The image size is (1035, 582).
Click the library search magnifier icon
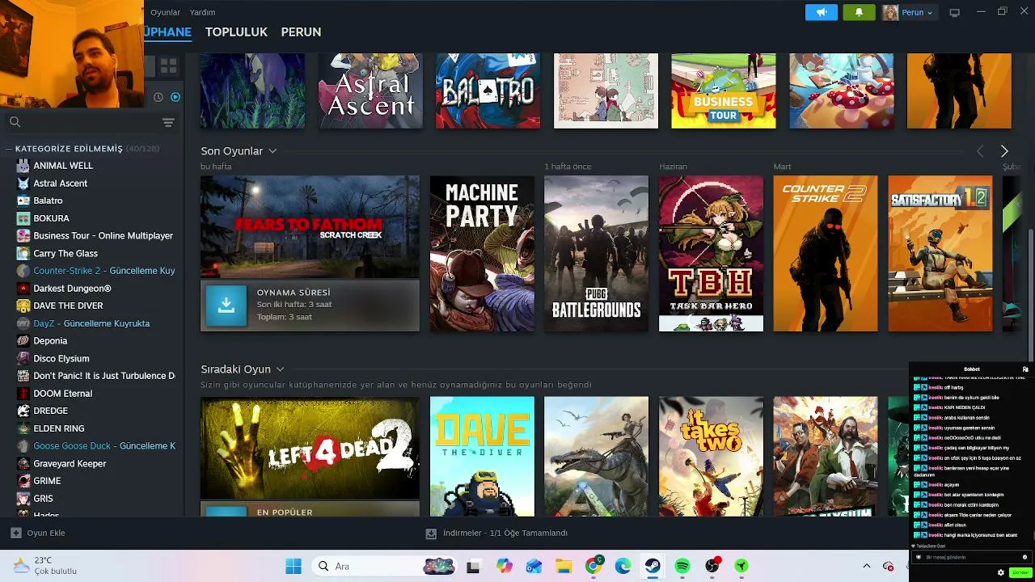click(x=15, y=122)
